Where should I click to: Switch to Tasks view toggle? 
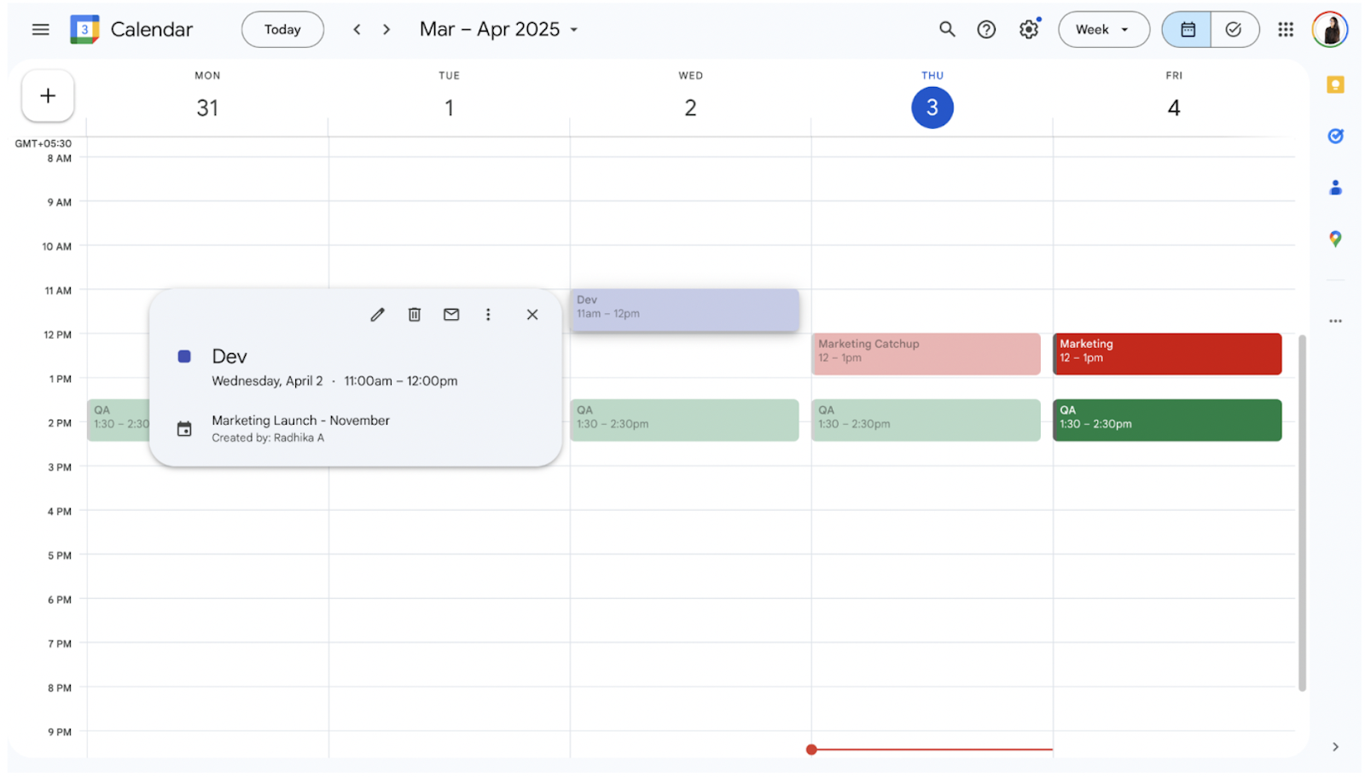[x=1234, y=30]
